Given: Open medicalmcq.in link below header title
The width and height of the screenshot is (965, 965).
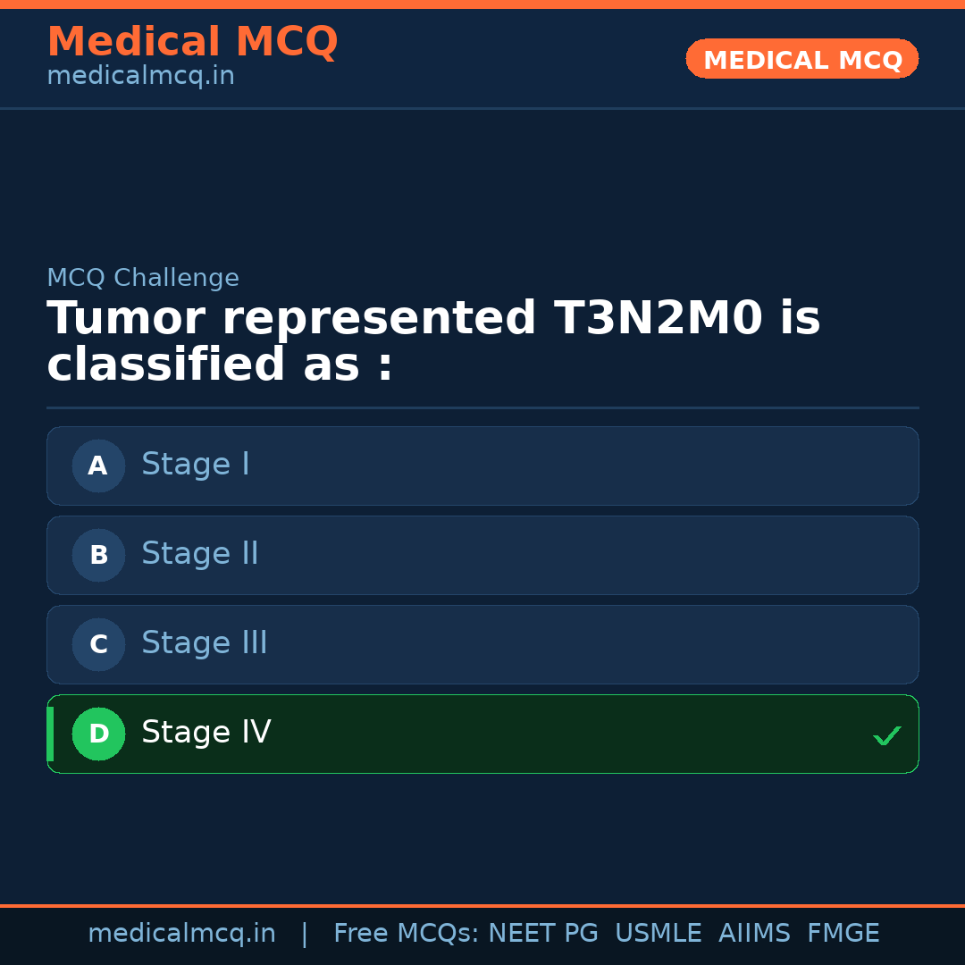Looking at the screenshot, I should point(140,77).
